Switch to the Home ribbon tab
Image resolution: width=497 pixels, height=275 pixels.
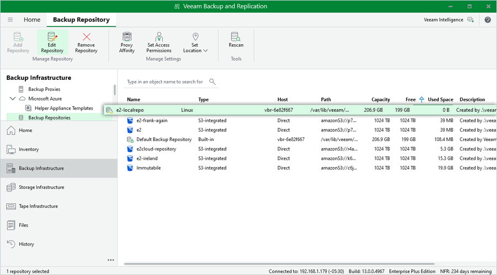[x=32, y=20]
